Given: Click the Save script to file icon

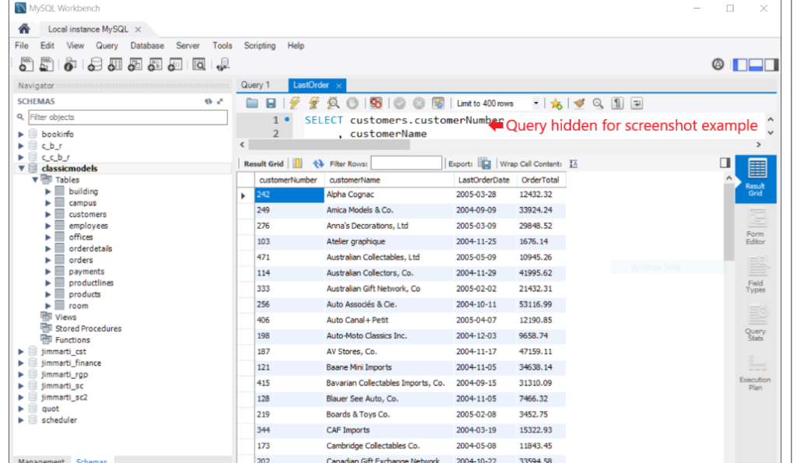Looking at the screenshot, I should (x=270, y=103).
